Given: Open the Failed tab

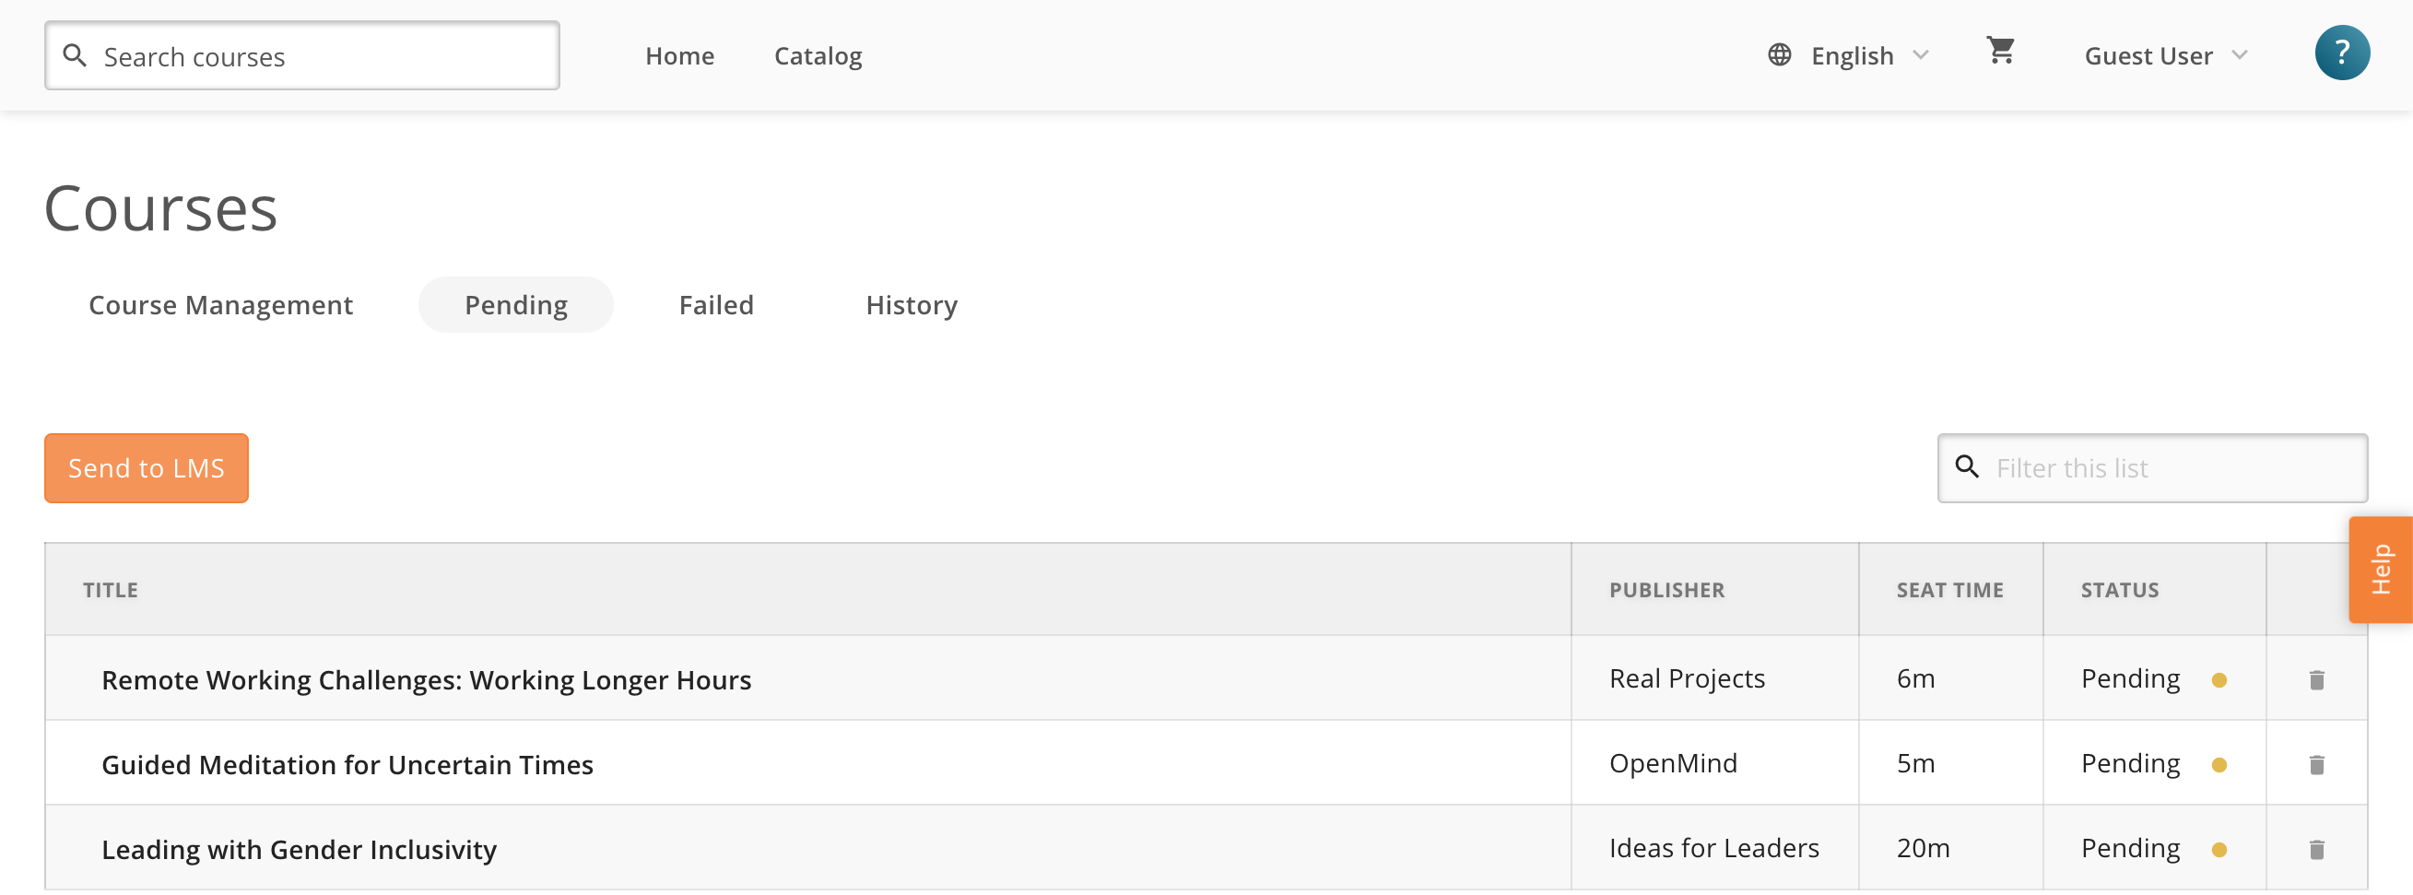Looking at the screenshot, I should (x=715, y=304).
